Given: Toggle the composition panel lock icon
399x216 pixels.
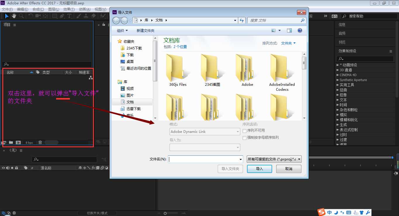Looking at the screenshot, I should coord(104,25).
